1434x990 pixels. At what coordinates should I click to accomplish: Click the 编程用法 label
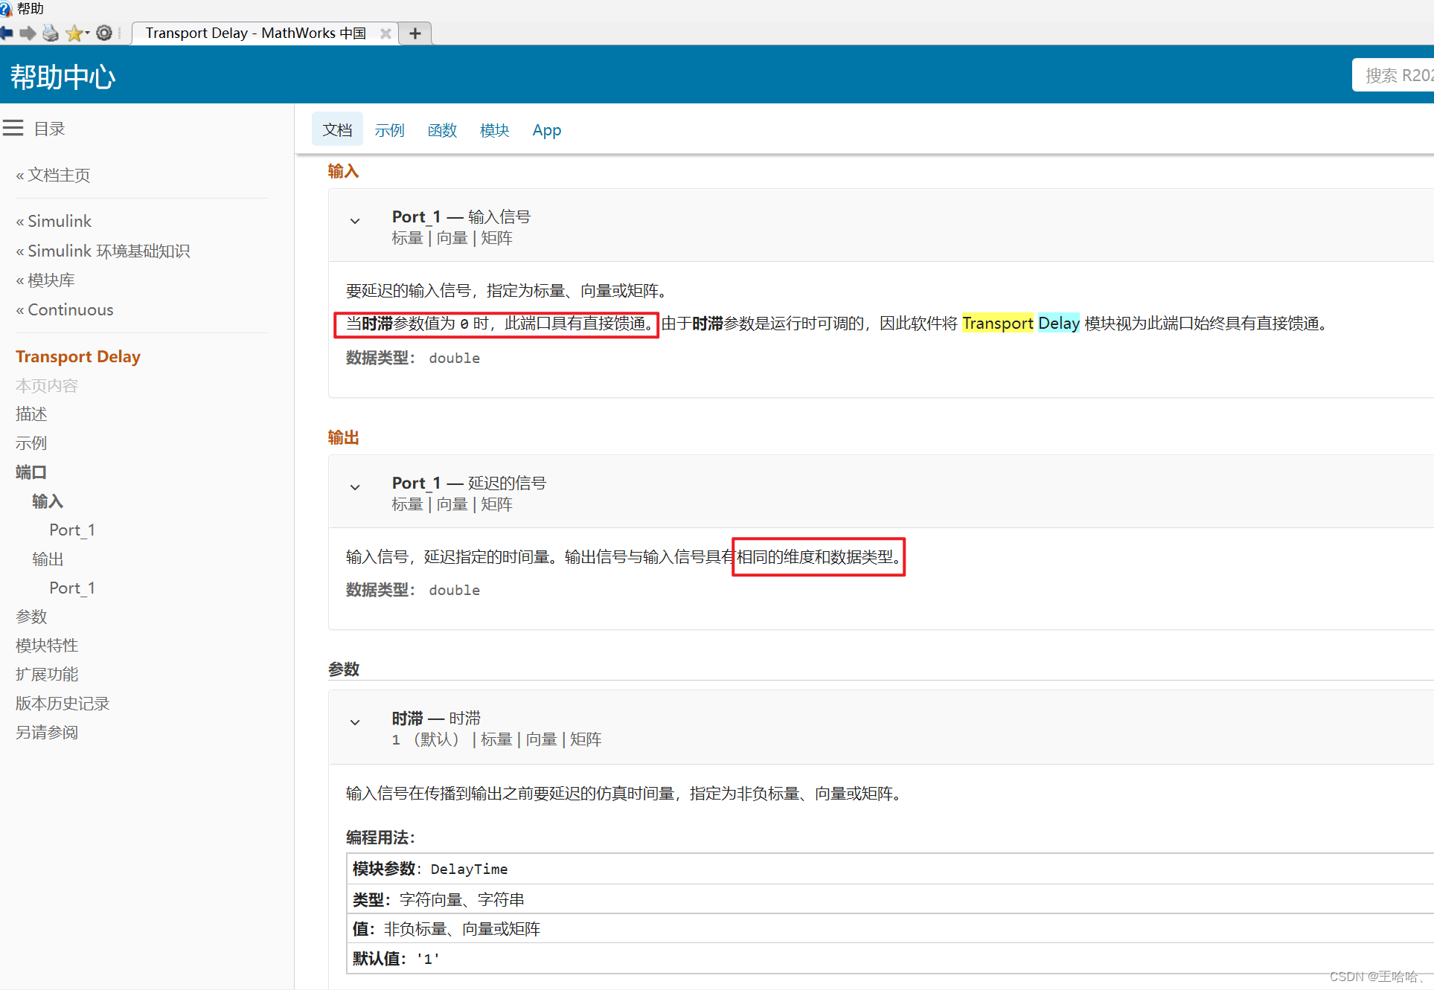point(380,838)
